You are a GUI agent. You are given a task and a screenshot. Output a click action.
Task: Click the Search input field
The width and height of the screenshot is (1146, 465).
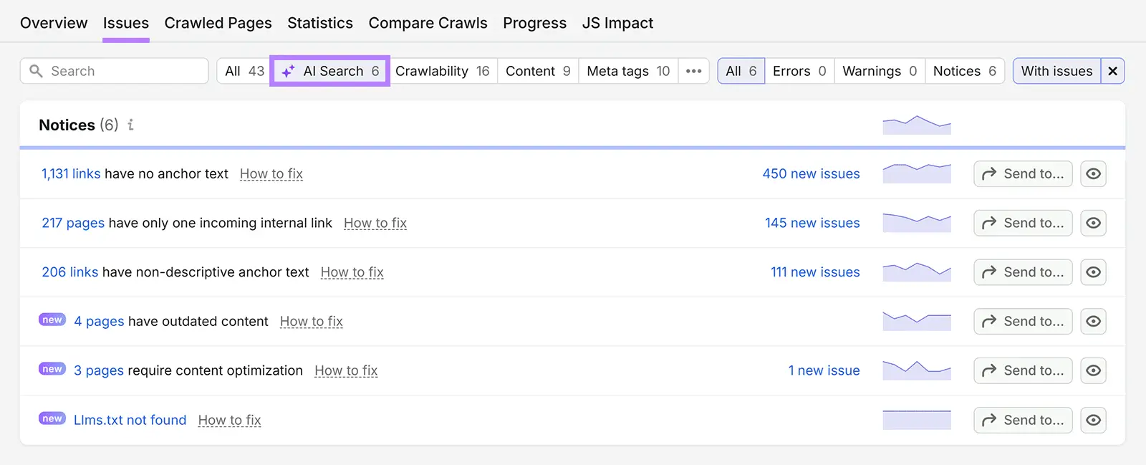click(114, 71)
